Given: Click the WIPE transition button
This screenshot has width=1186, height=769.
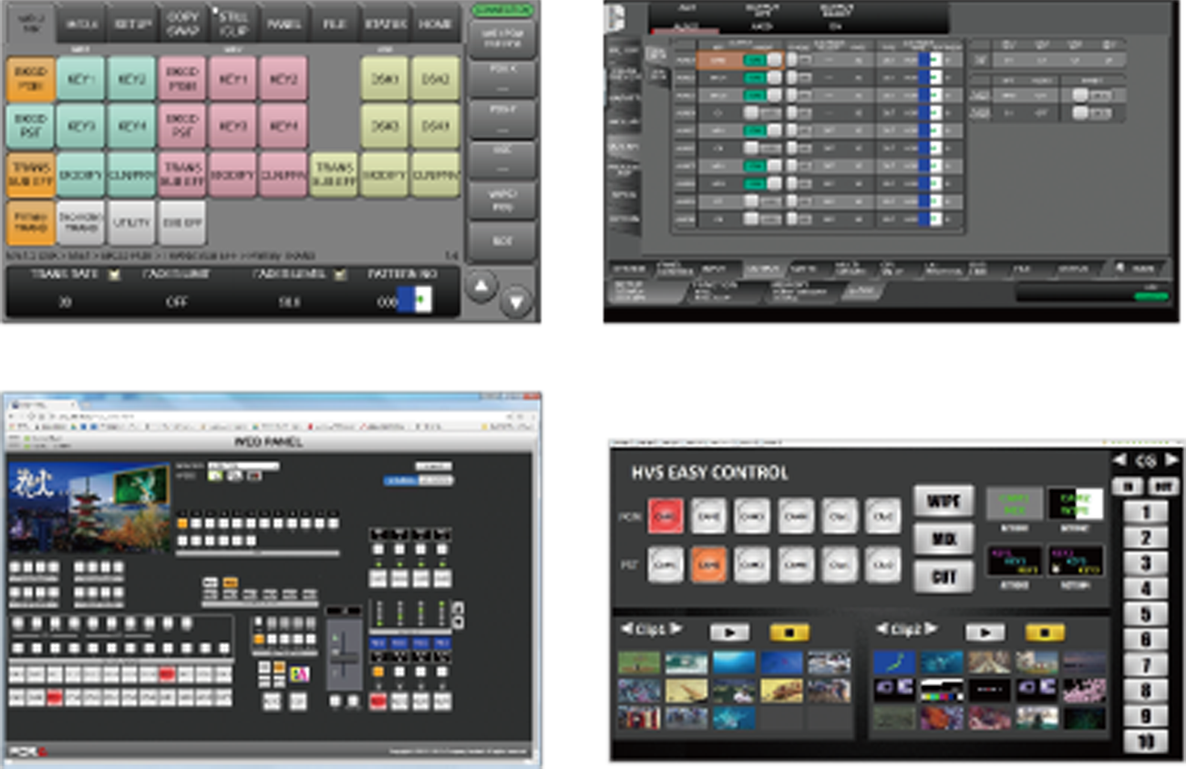Looking at the screenshot, I should tap(944, 501).
